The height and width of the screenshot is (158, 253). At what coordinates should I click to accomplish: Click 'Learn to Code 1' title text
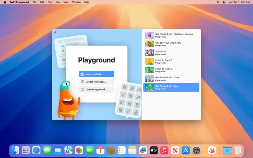pyautogui.click(x=164, y=60)
